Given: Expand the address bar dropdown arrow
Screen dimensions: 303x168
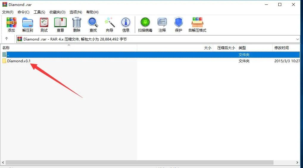Looking at the screenshot, I should 297,39.
